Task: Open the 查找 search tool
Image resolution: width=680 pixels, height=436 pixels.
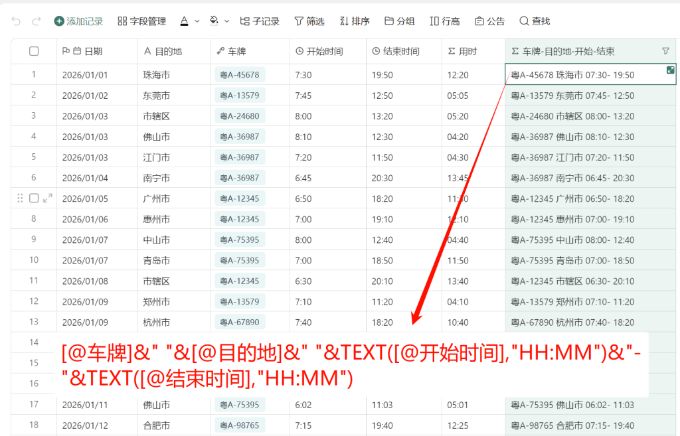Action: point(535,21)
